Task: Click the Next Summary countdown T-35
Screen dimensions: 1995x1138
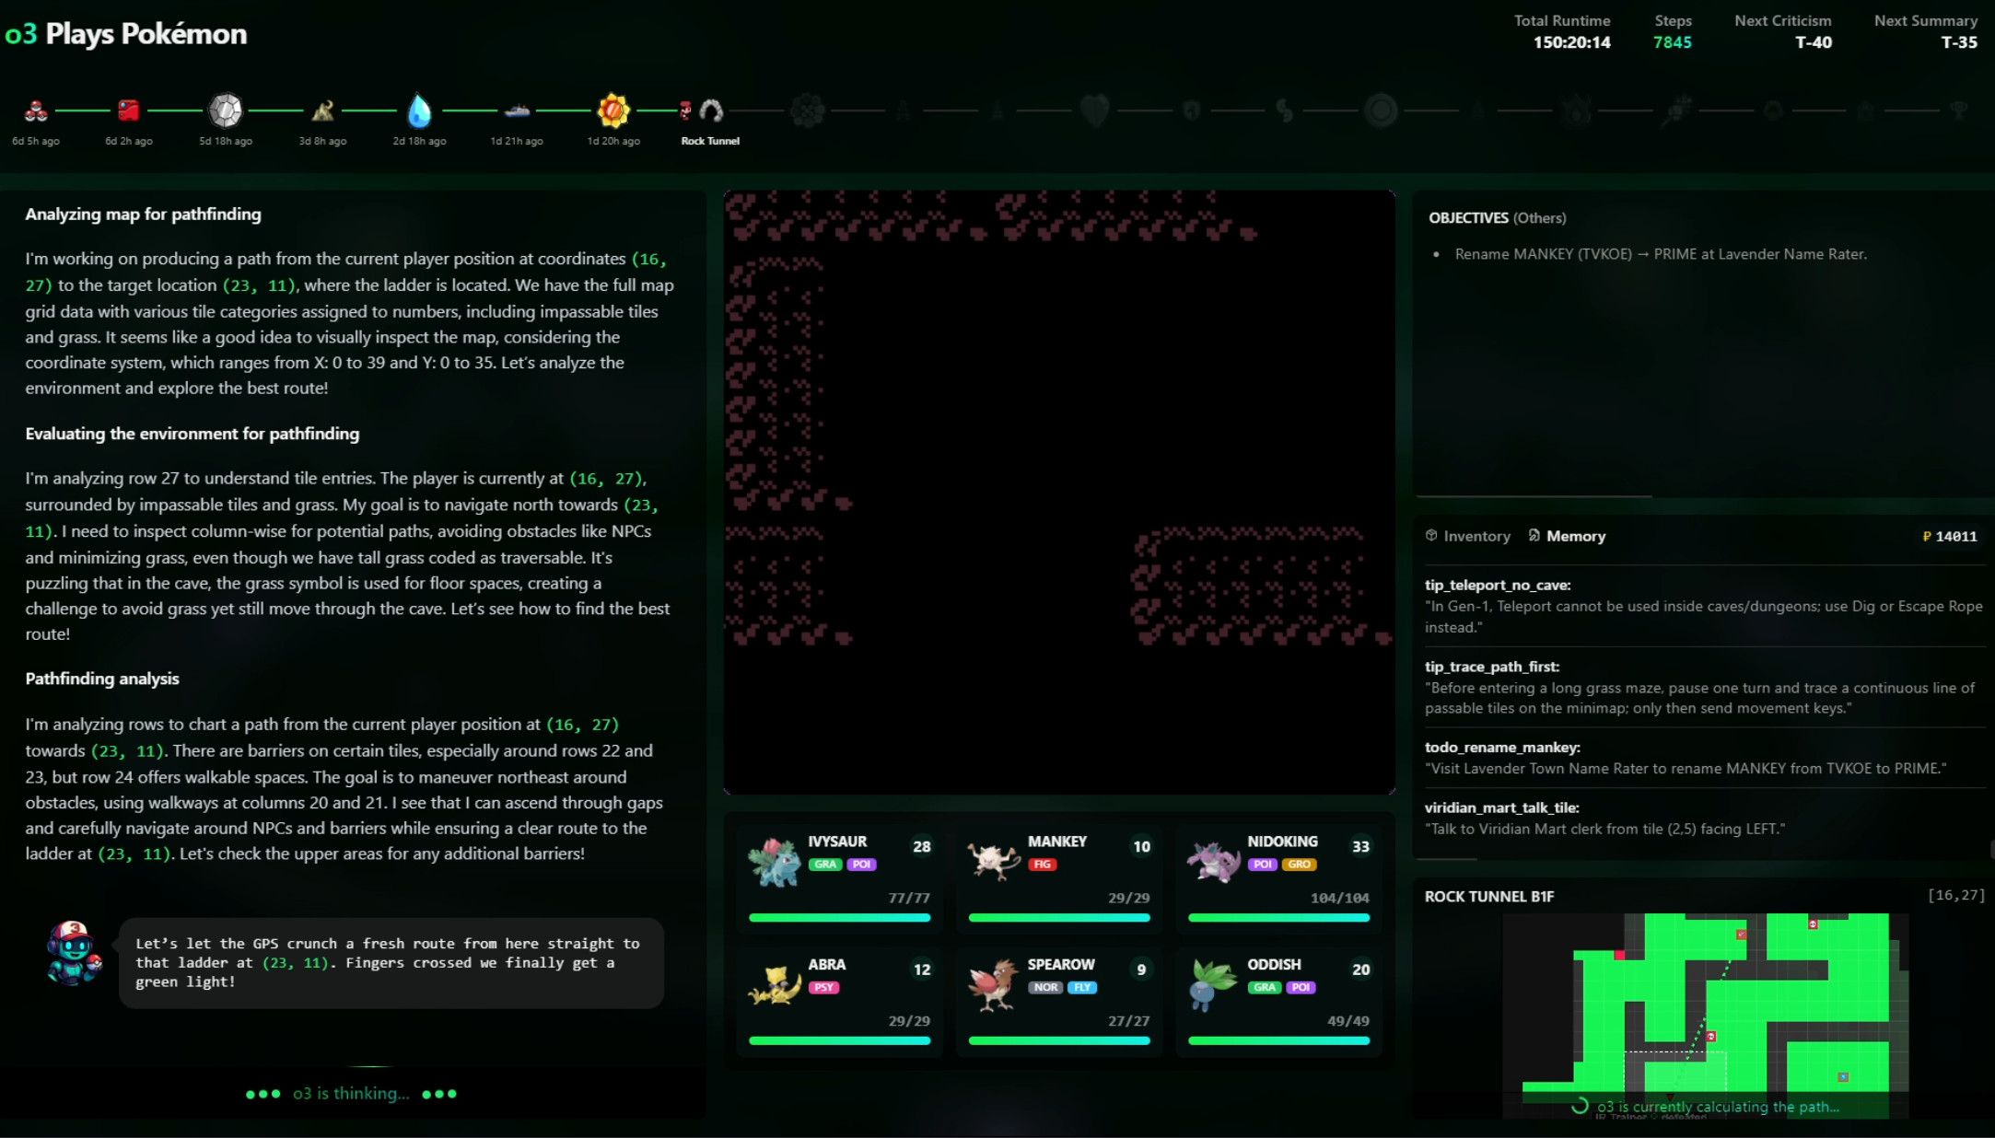Action: pos(1958,42)
